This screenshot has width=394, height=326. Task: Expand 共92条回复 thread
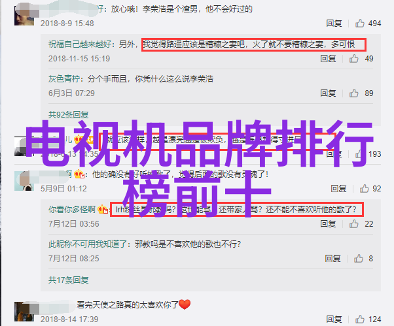coord(68,115)
